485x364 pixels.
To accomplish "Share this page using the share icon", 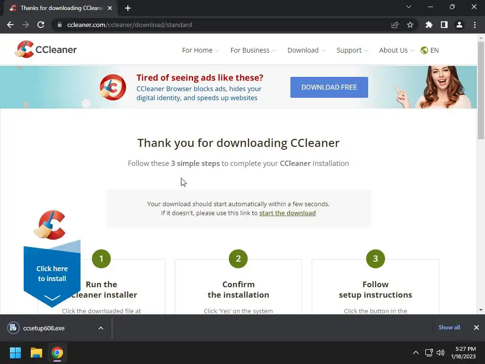I will 395,25.
